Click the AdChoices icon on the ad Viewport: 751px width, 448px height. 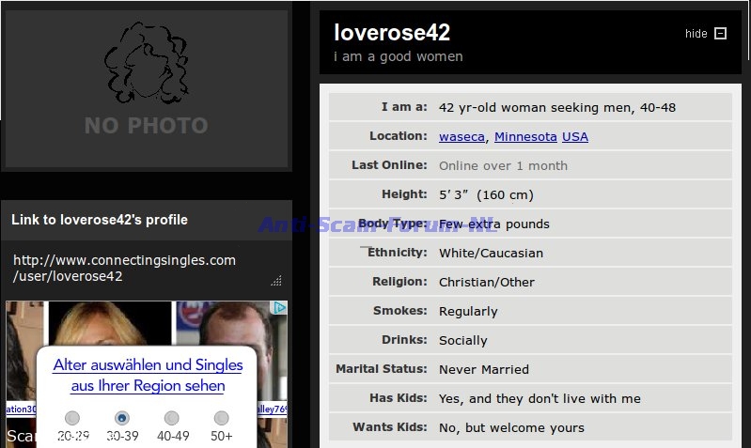point(279,307)
